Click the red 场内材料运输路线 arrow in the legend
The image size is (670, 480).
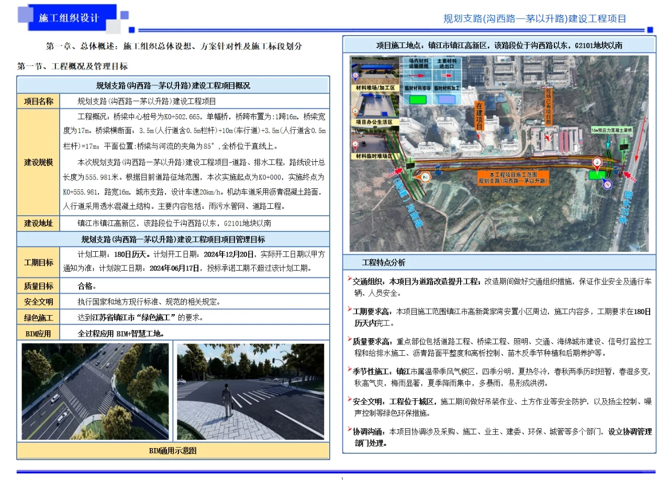point(417,75)
